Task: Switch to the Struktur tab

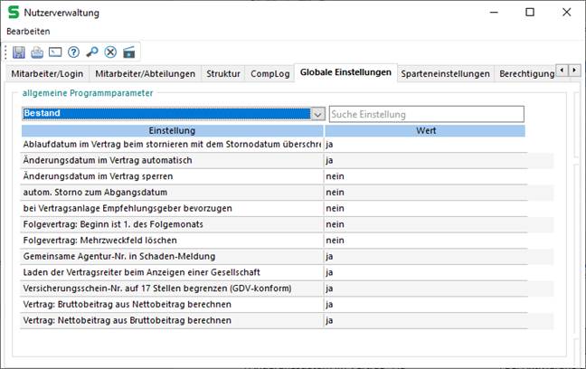Action: click(x=223, y=73)
